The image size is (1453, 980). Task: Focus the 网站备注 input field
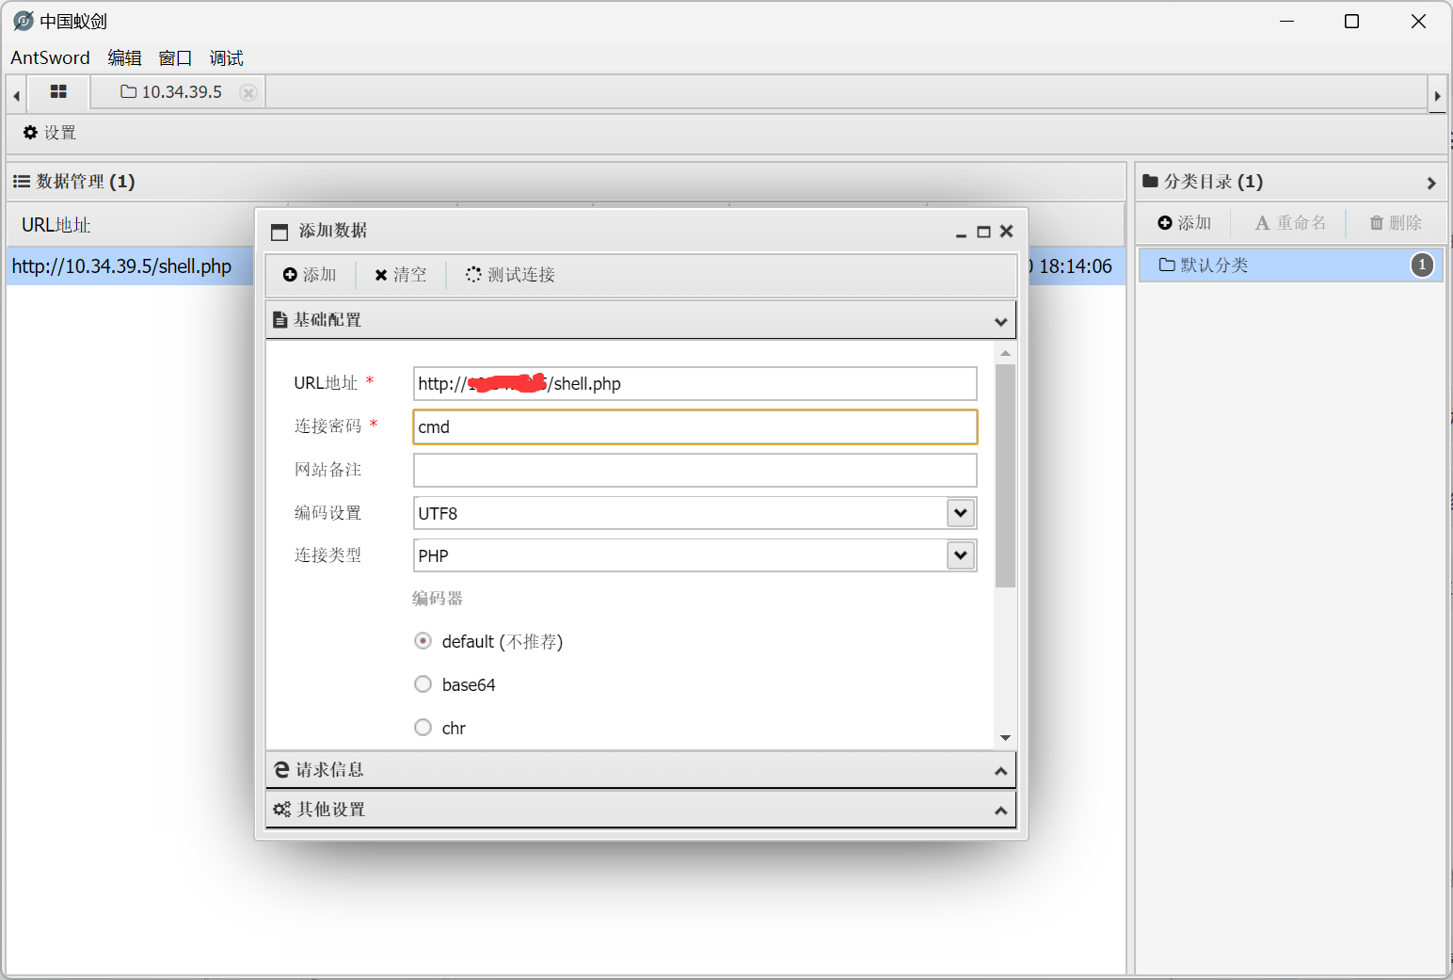[695, 470]
